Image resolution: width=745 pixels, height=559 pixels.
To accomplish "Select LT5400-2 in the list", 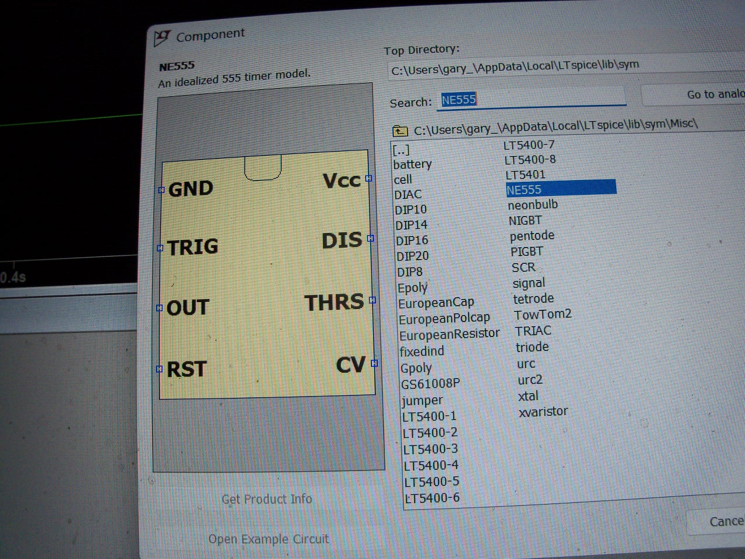I will pyautogui.click(x=430, y=433).
